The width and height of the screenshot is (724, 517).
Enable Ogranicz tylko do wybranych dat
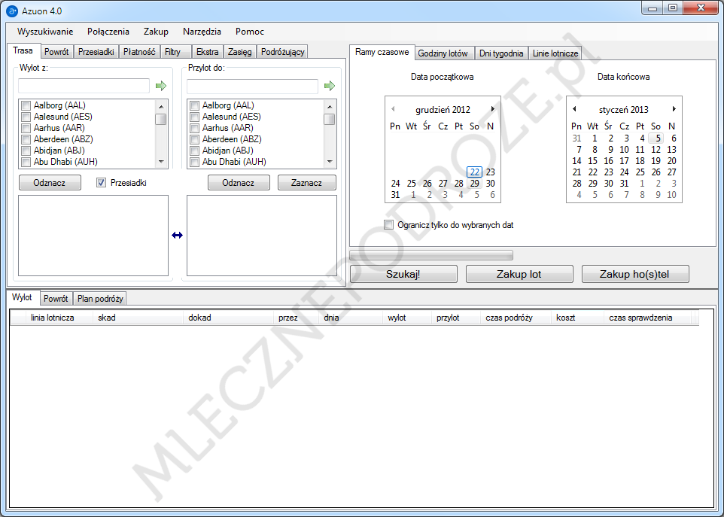click(389, 225)
